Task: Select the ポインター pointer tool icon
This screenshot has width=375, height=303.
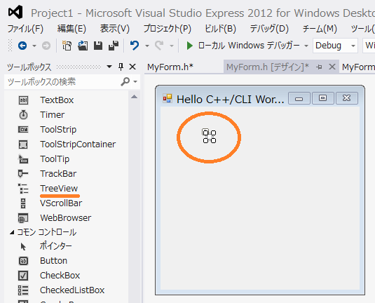Action: (23, 246)
